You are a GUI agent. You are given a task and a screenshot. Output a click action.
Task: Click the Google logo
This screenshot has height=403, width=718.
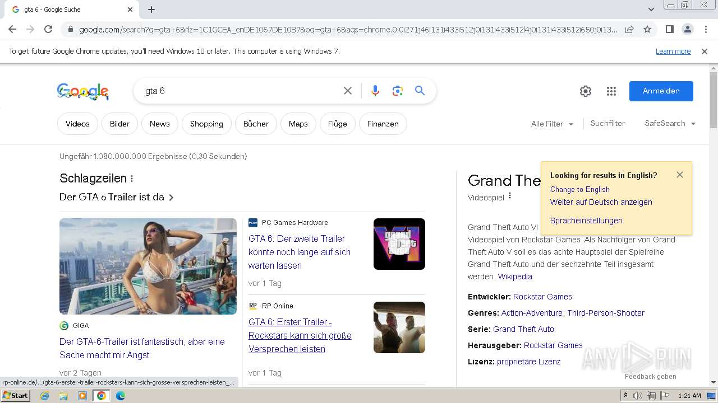click(x=83, y=91)
